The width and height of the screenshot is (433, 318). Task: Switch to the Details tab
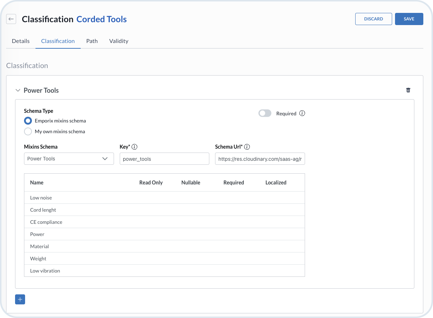(21, 41)
